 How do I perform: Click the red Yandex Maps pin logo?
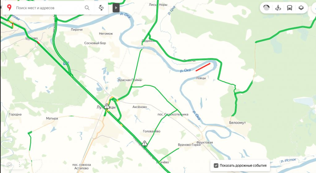[x=9, y=8]
